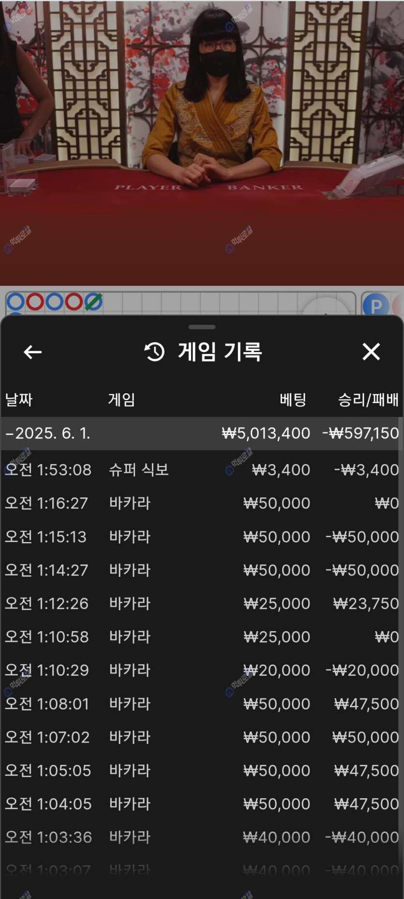
Task: Select the first blue circle in roadmap
Action: click(15, 302)
